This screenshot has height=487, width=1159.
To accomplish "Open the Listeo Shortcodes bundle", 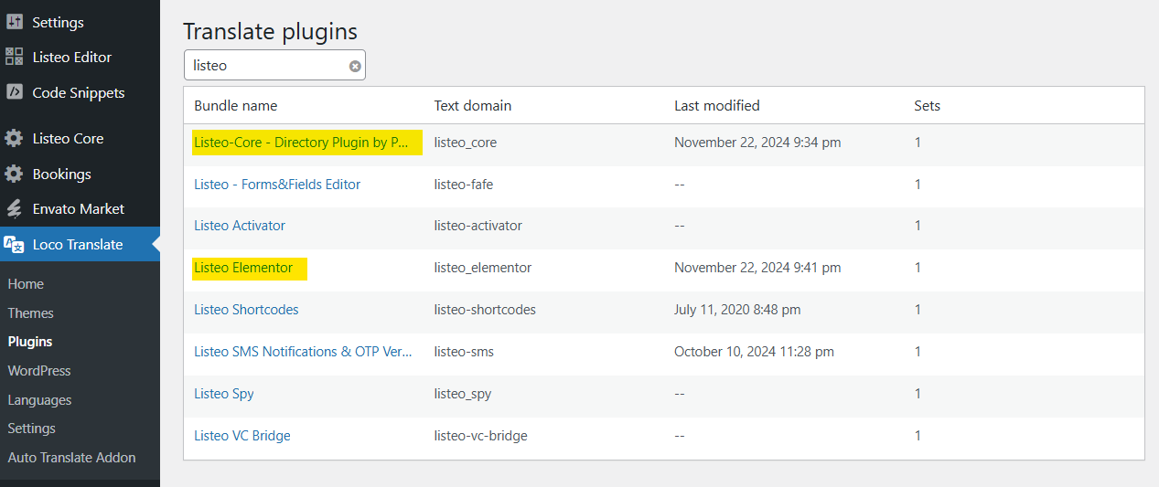I will pyautogui.click(x=246, y=310).
